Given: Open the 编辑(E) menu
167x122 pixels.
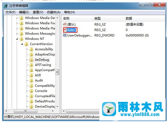Looking at the screenshot, I should click(x=24, y=12).
